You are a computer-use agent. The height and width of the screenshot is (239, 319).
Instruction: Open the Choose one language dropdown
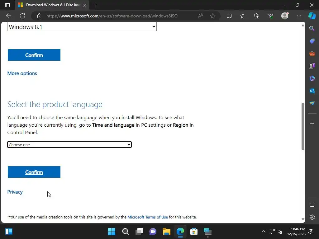69,145
